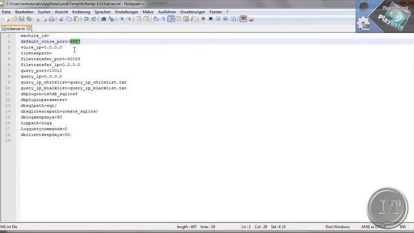Open user defined language dialog icon
The width and height of the screenshot is (414, 233).
click(x=179, y=19)
